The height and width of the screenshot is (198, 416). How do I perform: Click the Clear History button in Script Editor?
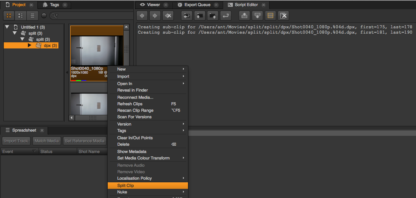click(168, 16)
